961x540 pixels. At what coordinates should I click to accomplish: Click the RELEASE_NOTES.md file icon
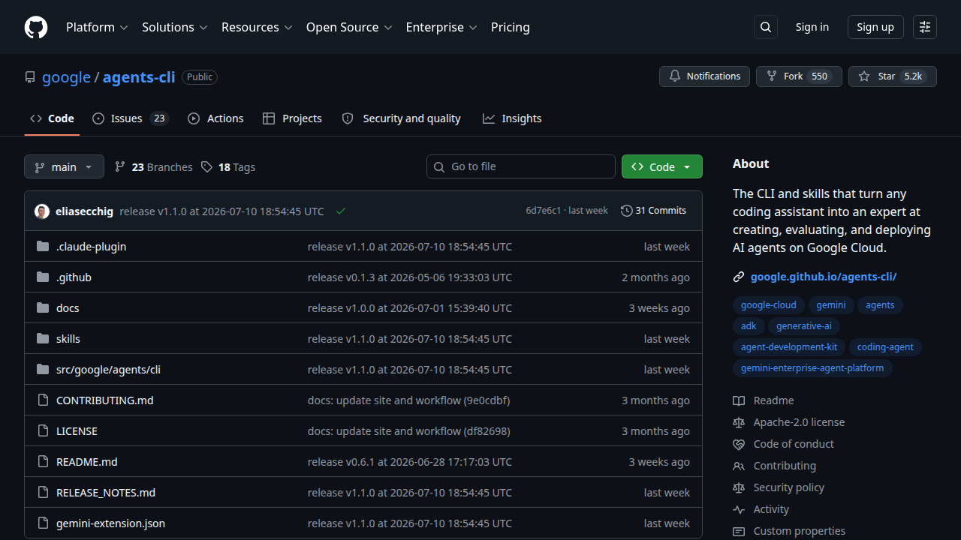point(43,493)
